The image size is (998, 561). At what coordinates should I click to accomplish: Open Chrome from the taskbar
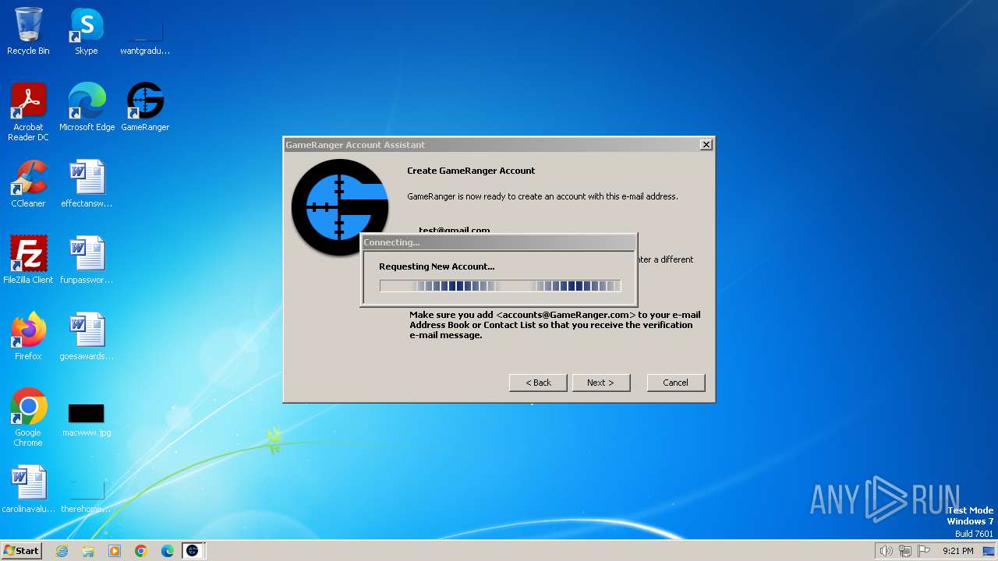[x=141, y=551]
